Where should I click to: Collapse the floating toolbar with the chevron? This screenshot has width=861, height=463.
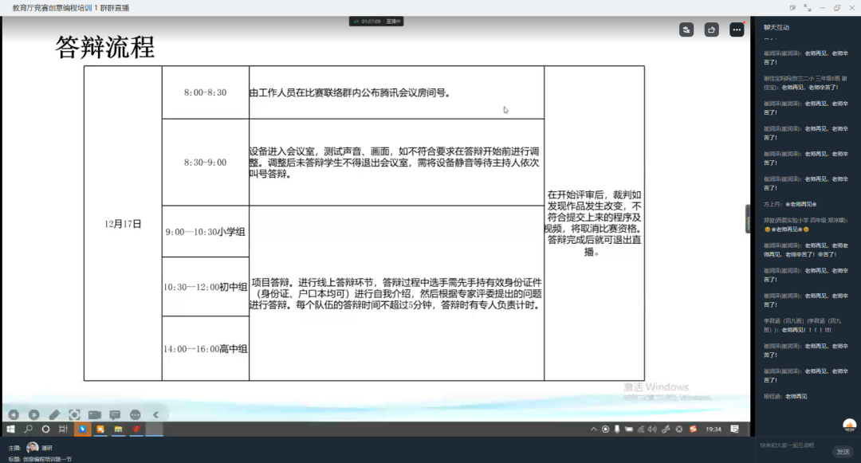(x=155, y=414)
